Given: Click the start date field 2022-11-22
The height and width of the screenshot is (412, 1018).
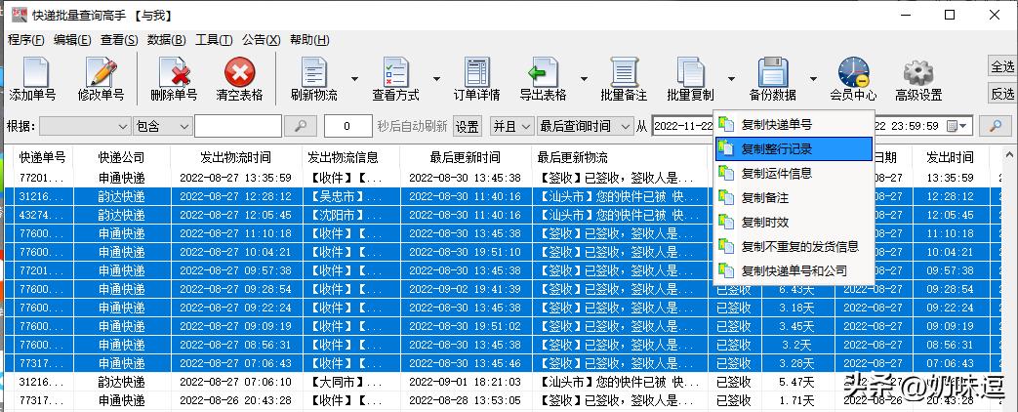Looking at the screenshot, I should click(x=682, y=126).
